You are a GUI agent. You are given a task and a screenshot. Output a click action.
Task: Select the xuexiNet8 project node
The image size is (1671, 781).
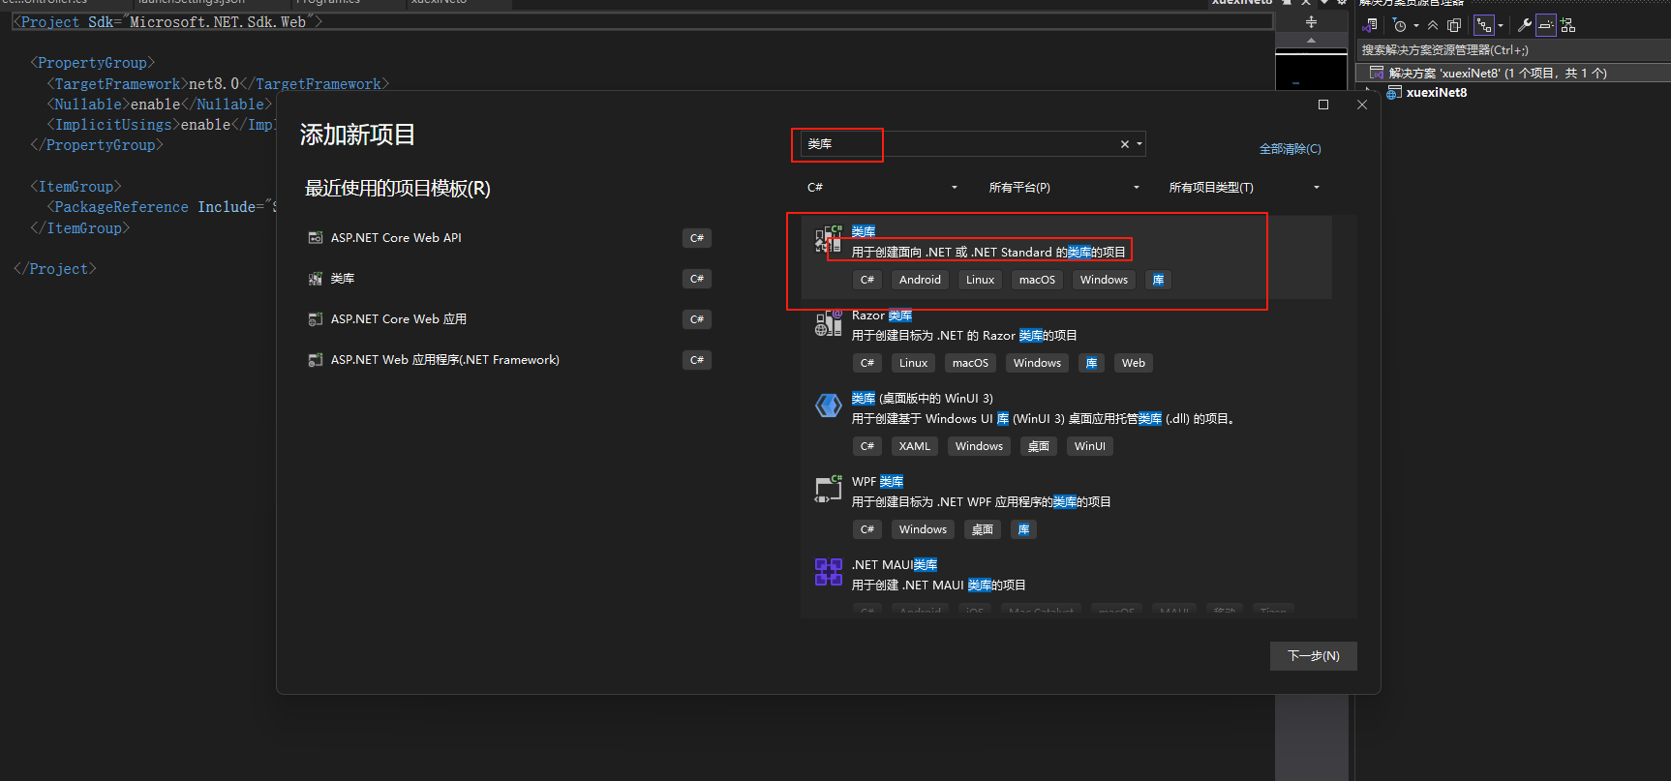pos(1436,93)
